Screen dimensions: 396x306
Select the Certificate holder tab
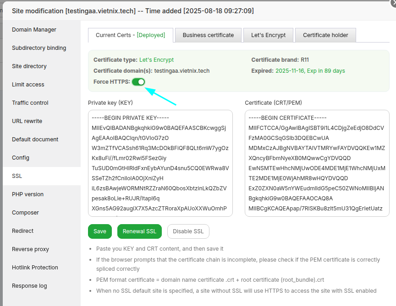coord(325,35)
